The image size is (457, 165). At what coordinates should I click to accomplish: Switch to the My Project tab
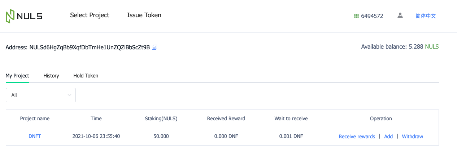[x=17, y=76]
